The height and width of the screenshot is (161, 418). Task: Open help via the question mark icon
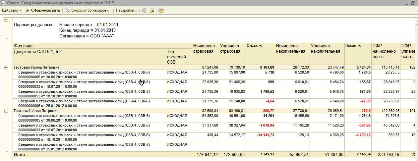coord(161,10)
